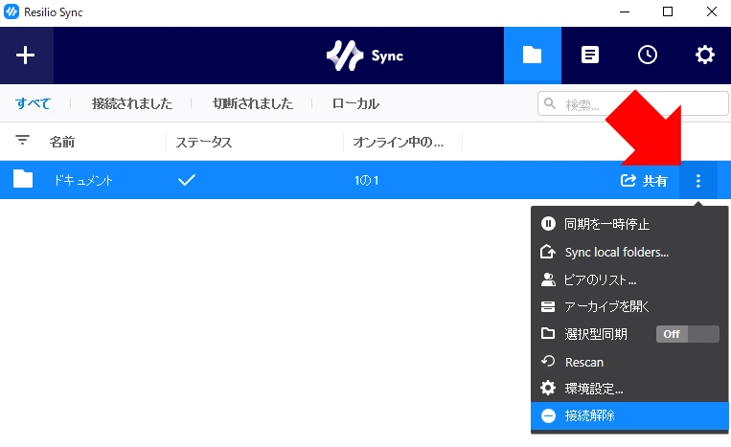Toggle 選択型同期 Off switch
The width and height of the screenshot is (731, 447).
[x=688, y=334]
